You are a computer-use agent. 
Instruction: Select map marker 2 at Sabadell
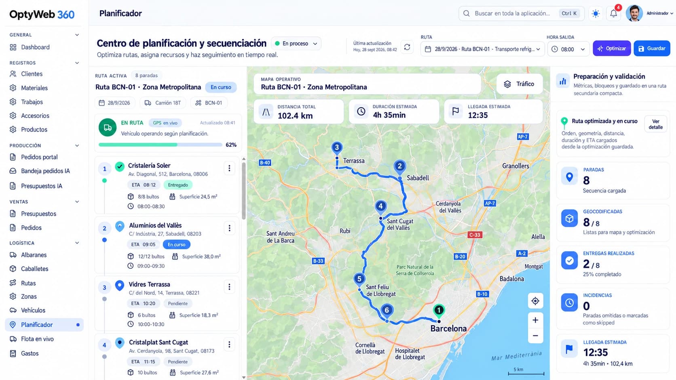(399, 166)
